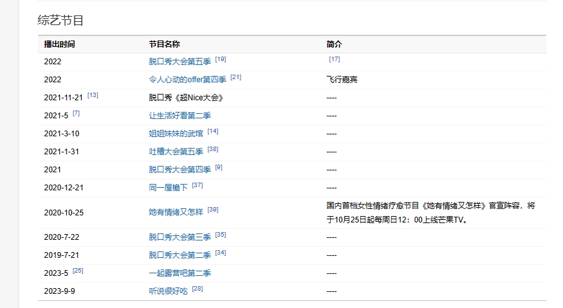563x308 pixels.
Task: Click the 飞行嘉宾 description cell
Action: (x=342, y=80)
